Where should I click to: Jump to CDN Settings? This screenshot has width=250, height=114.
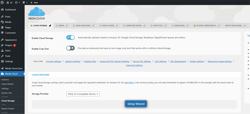[x=160, y=62]
